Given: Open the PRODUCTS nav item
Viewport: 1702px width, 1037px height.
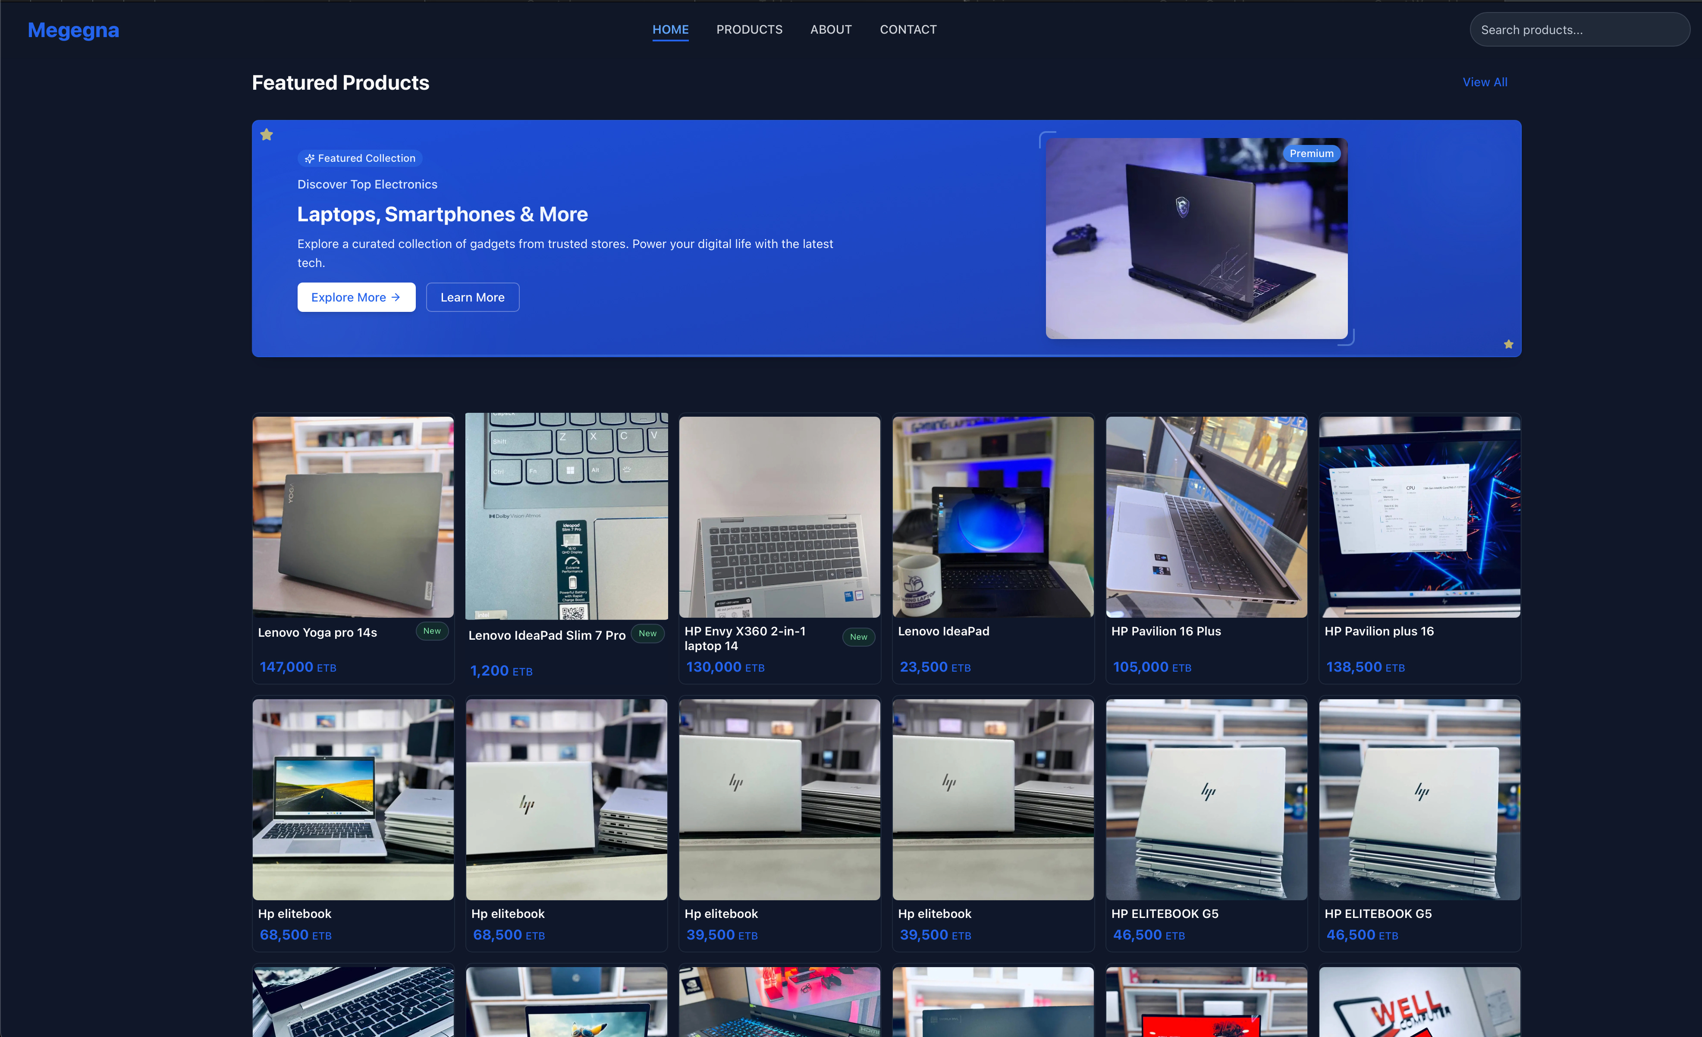Looking at the screenshot, I should click(750, 30).
